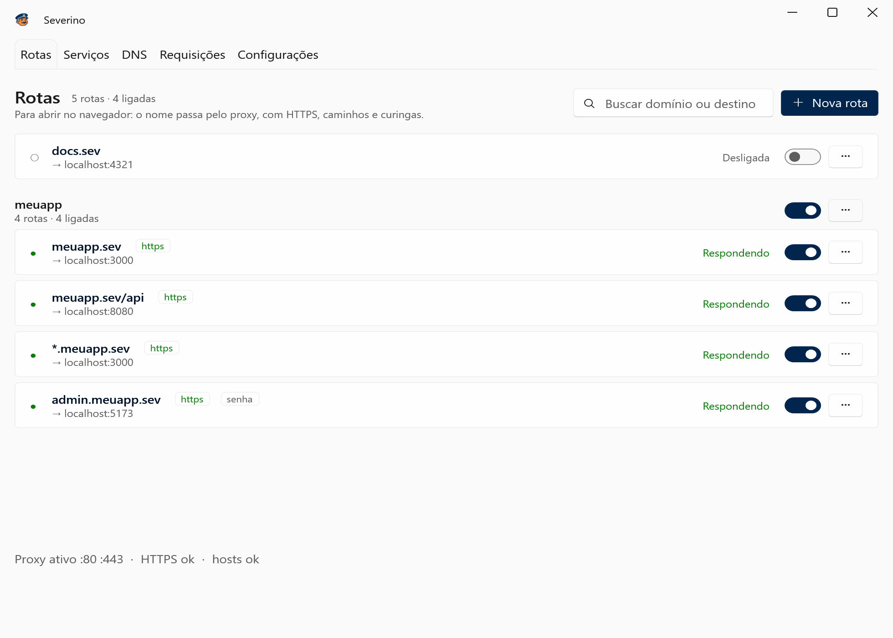Toggle the meuapp group switch off
The height and width of the screenshot is (638, 893).
pyautogui.click(x=802, y=211)
